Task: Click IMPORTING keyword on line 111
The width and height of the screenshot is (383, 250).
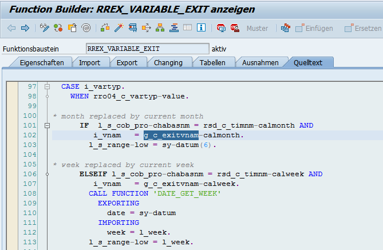Action: point(119,223)
